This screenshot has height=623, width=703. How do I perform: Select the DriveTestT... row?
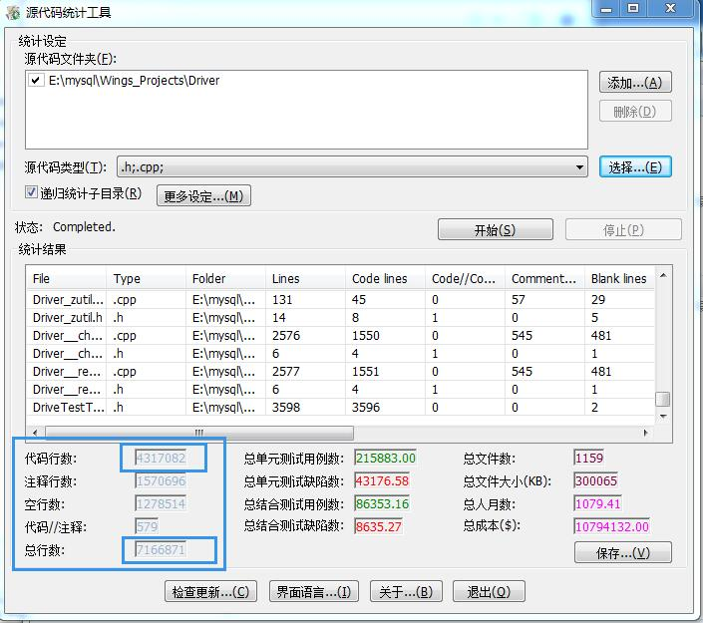[x=340, y=408]
